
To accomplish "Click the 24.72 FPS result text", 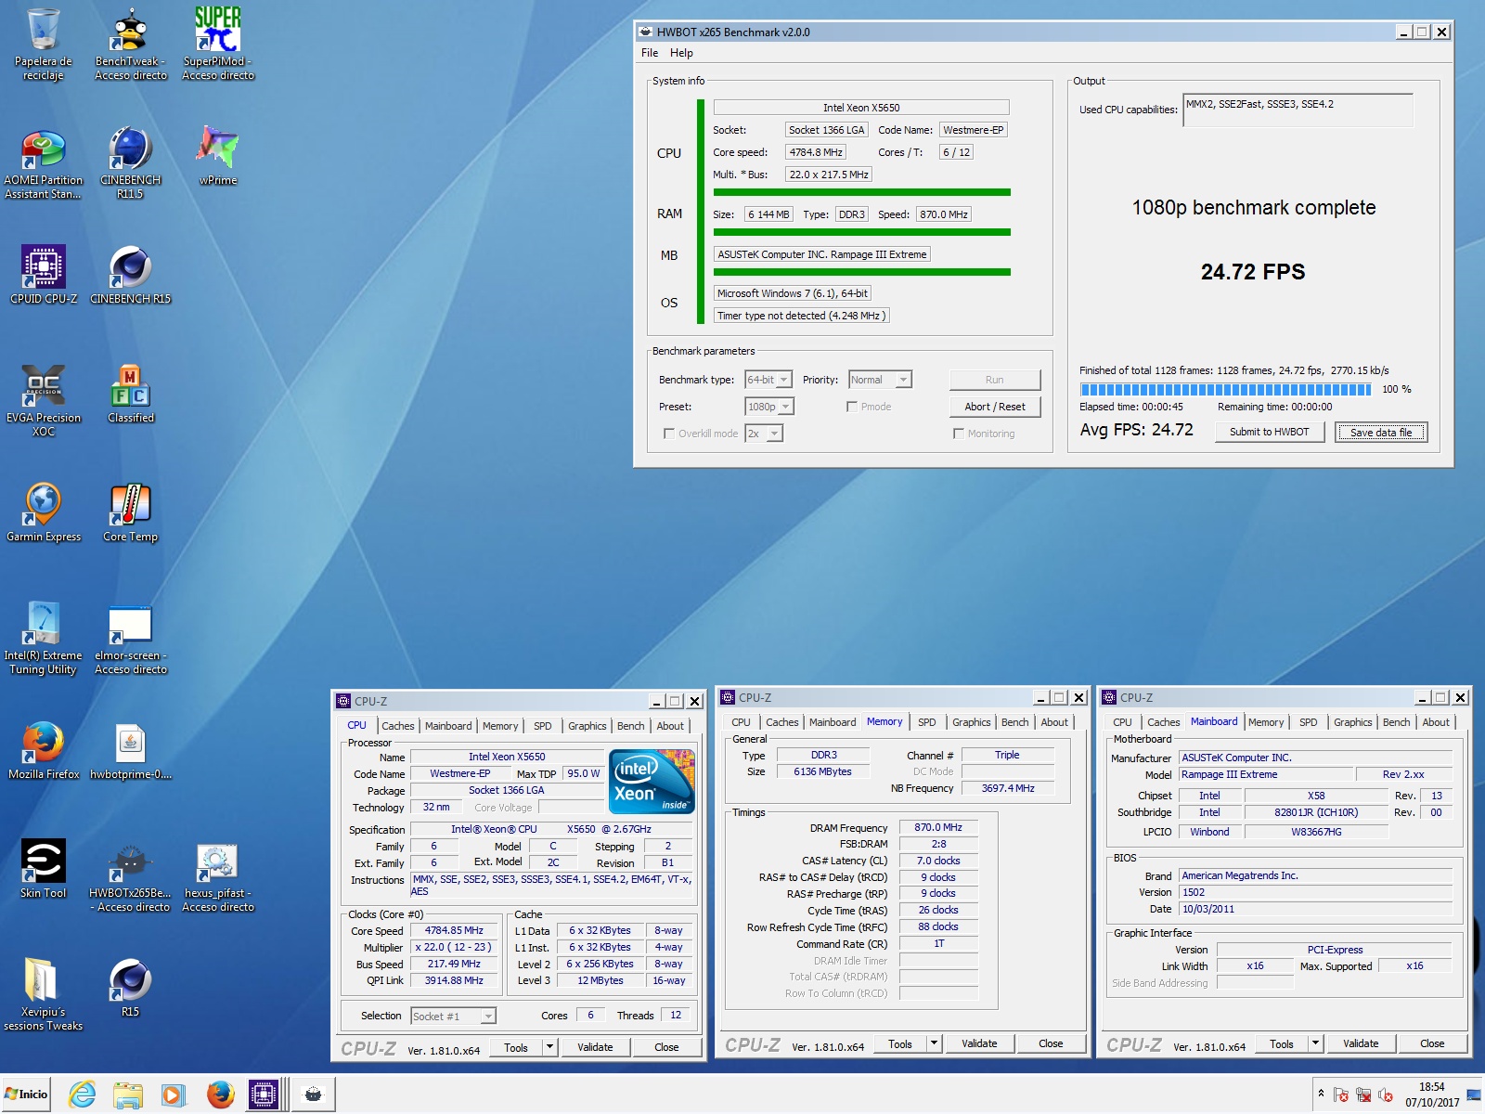I will click(1253, 272).
